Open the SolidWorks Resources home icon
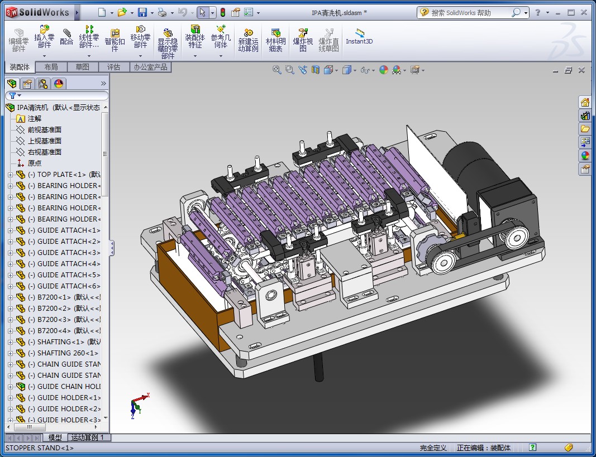This screenshot has height=457, width=596. point(585,102)
